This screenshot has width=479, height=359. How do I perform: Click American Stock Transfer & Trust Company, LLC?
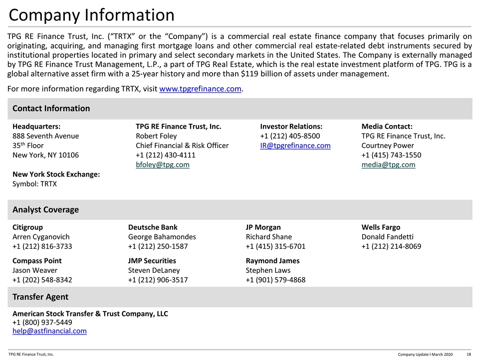[x=90, y=314]
